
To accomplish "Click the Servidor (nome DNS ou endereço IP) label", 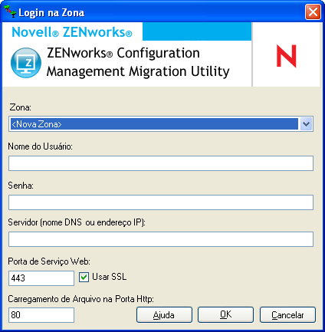I will tap(77, 222).
